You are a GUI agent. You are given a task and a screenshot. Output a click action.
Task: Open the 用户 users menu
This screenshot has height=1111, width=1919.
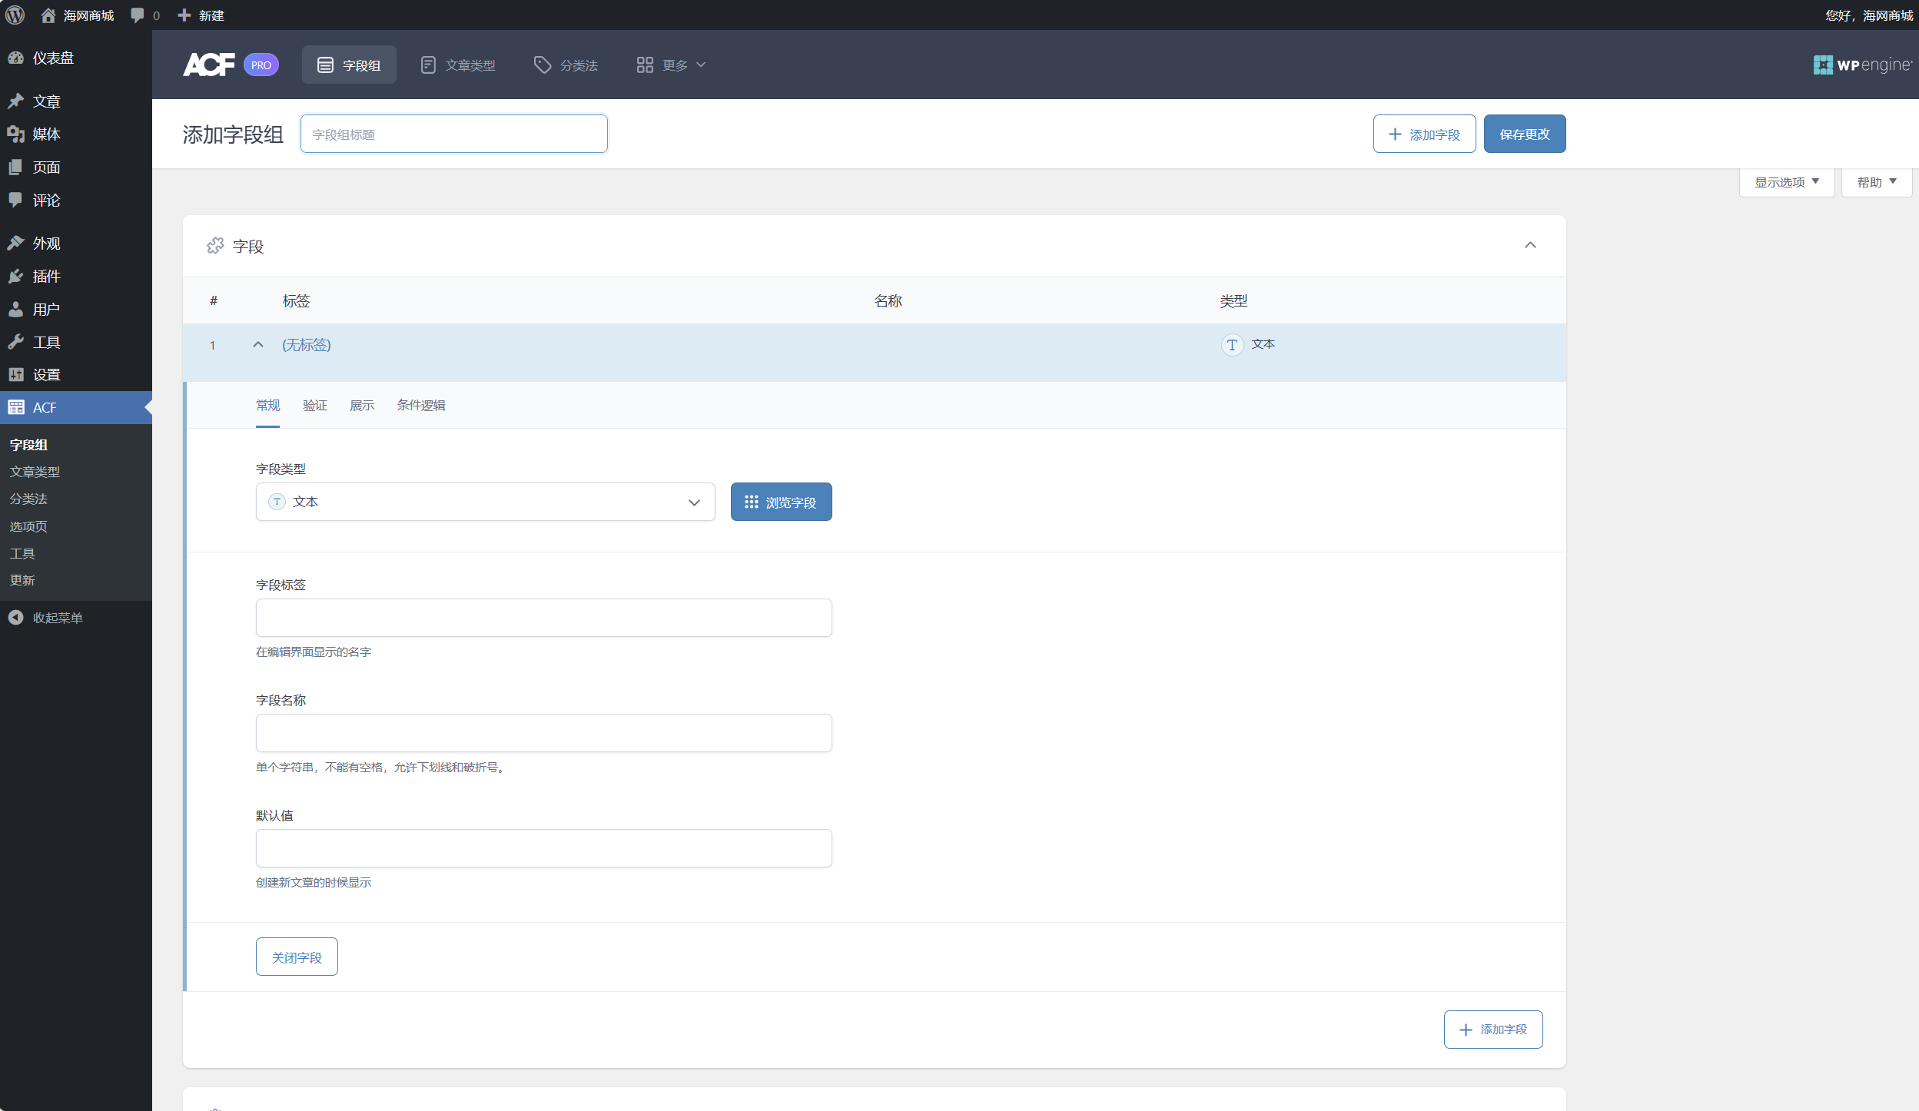click(x=76, y=310)
